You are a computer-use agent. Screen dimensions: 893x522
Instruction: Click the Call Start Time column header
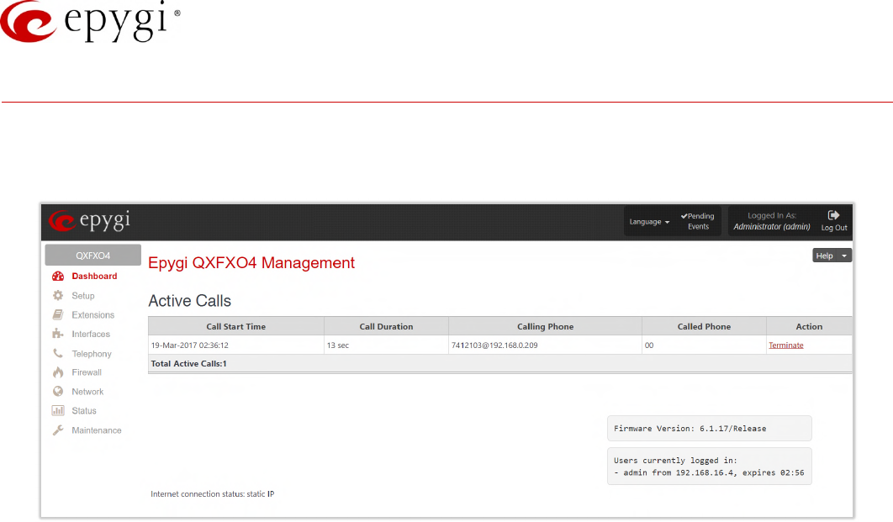click(235, 327)
